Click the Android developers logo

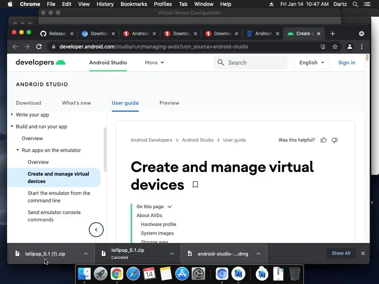41,62
